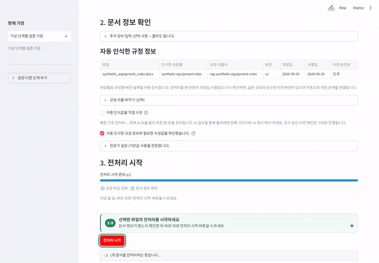Open the Deploy option
Image resolution: width=379 pixels, height=263 pixels.
point(358,8)
